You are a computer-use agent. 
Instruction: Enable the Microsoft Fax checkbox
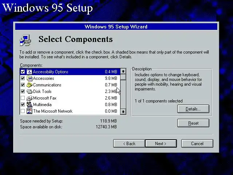point(23,98)
